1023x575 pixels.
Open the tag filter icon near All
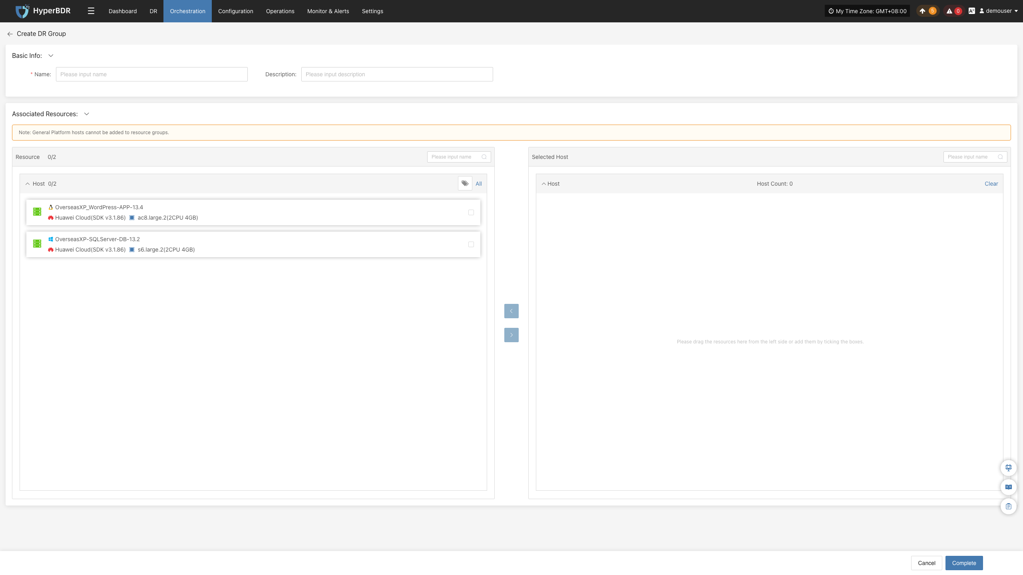point(465,184)
